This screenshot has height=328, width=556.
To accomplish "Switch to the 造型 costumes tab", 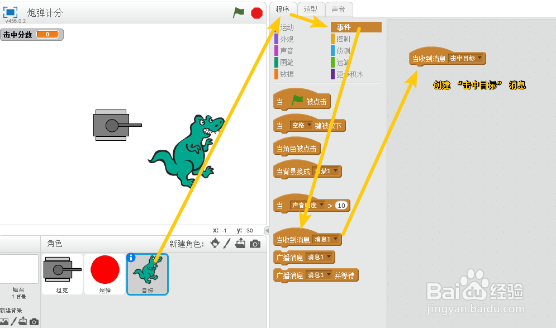I will point(310,9).
